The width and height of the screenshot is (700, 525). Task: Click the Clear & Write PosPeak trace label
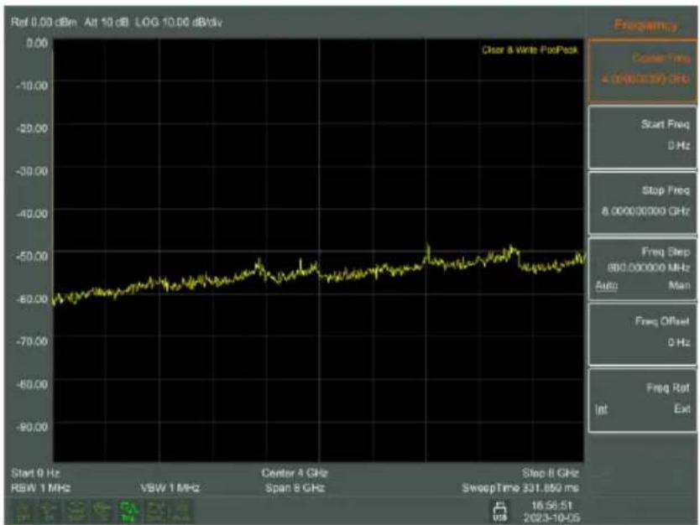coord(530,50)
